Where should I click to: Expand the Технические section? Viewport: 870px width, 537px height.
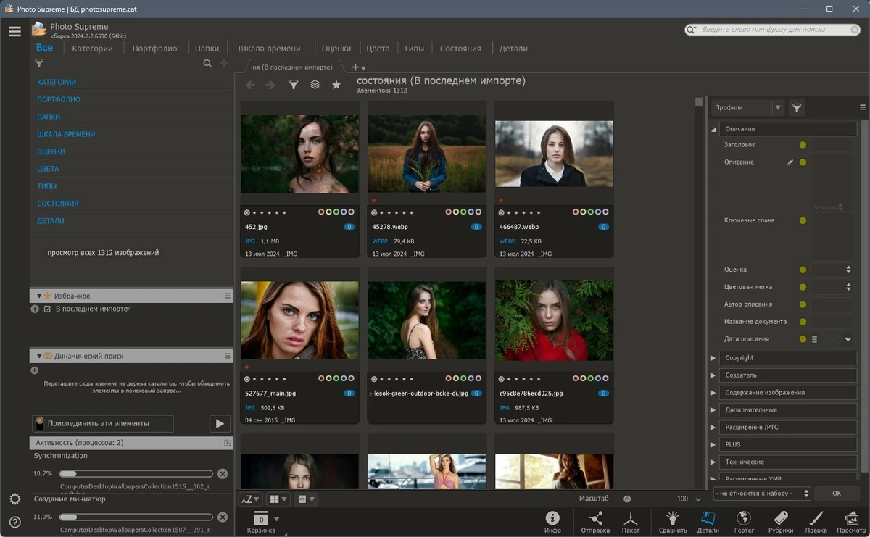713,462
